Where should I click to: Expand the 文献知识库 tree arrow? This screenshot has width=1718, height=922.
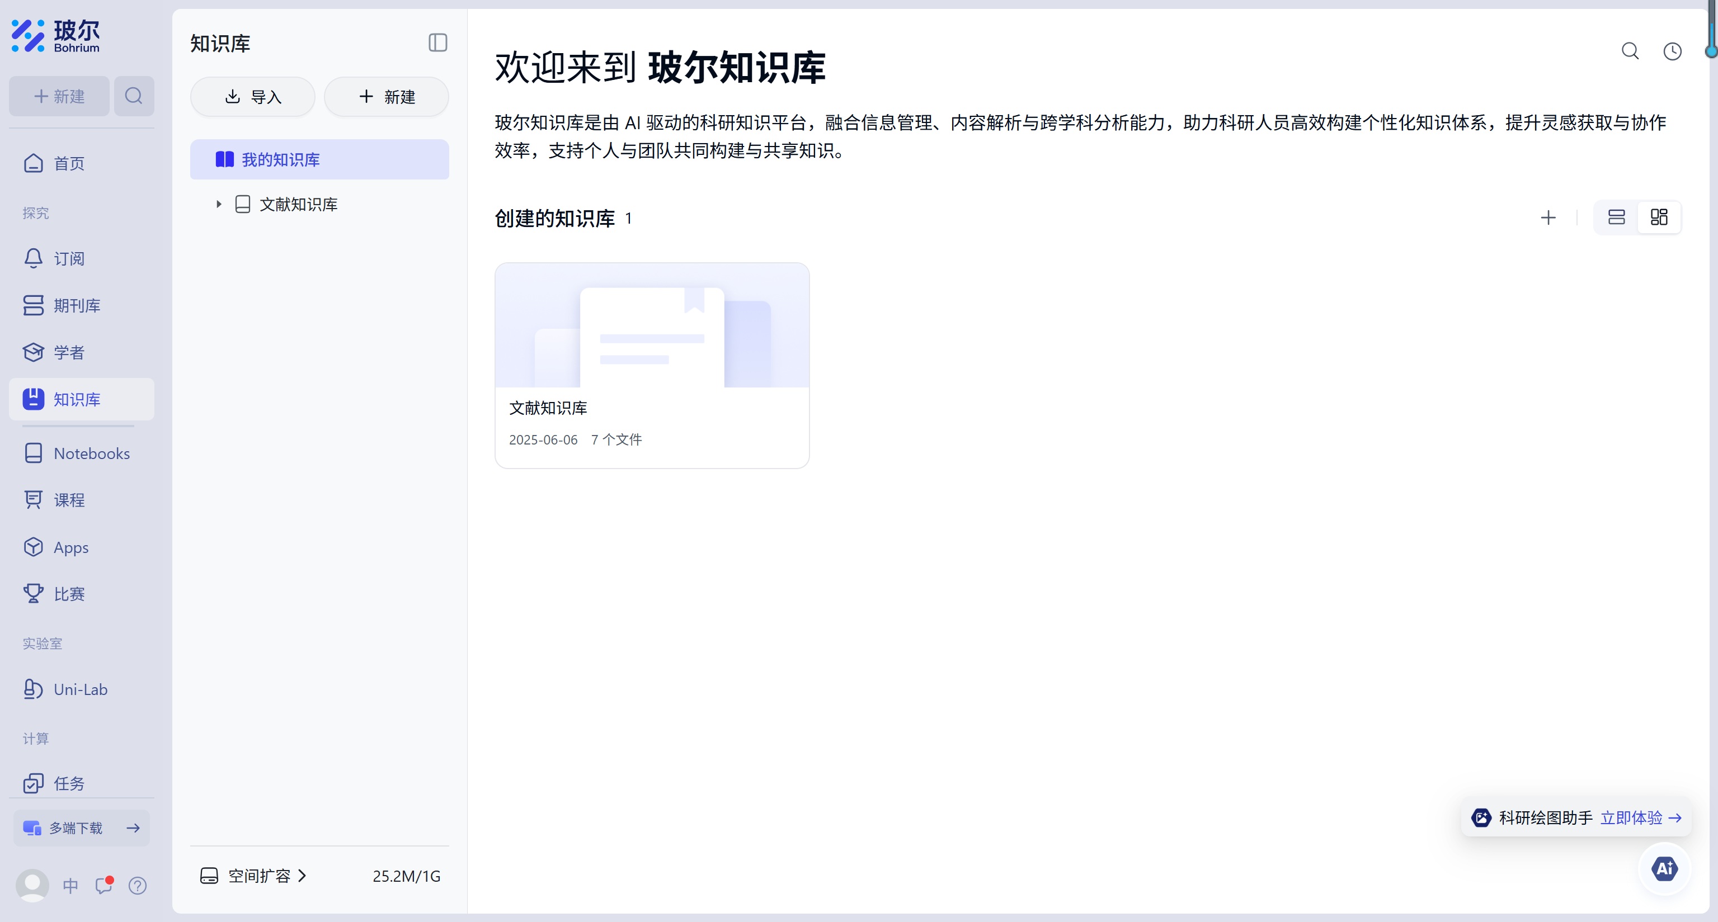219,204
